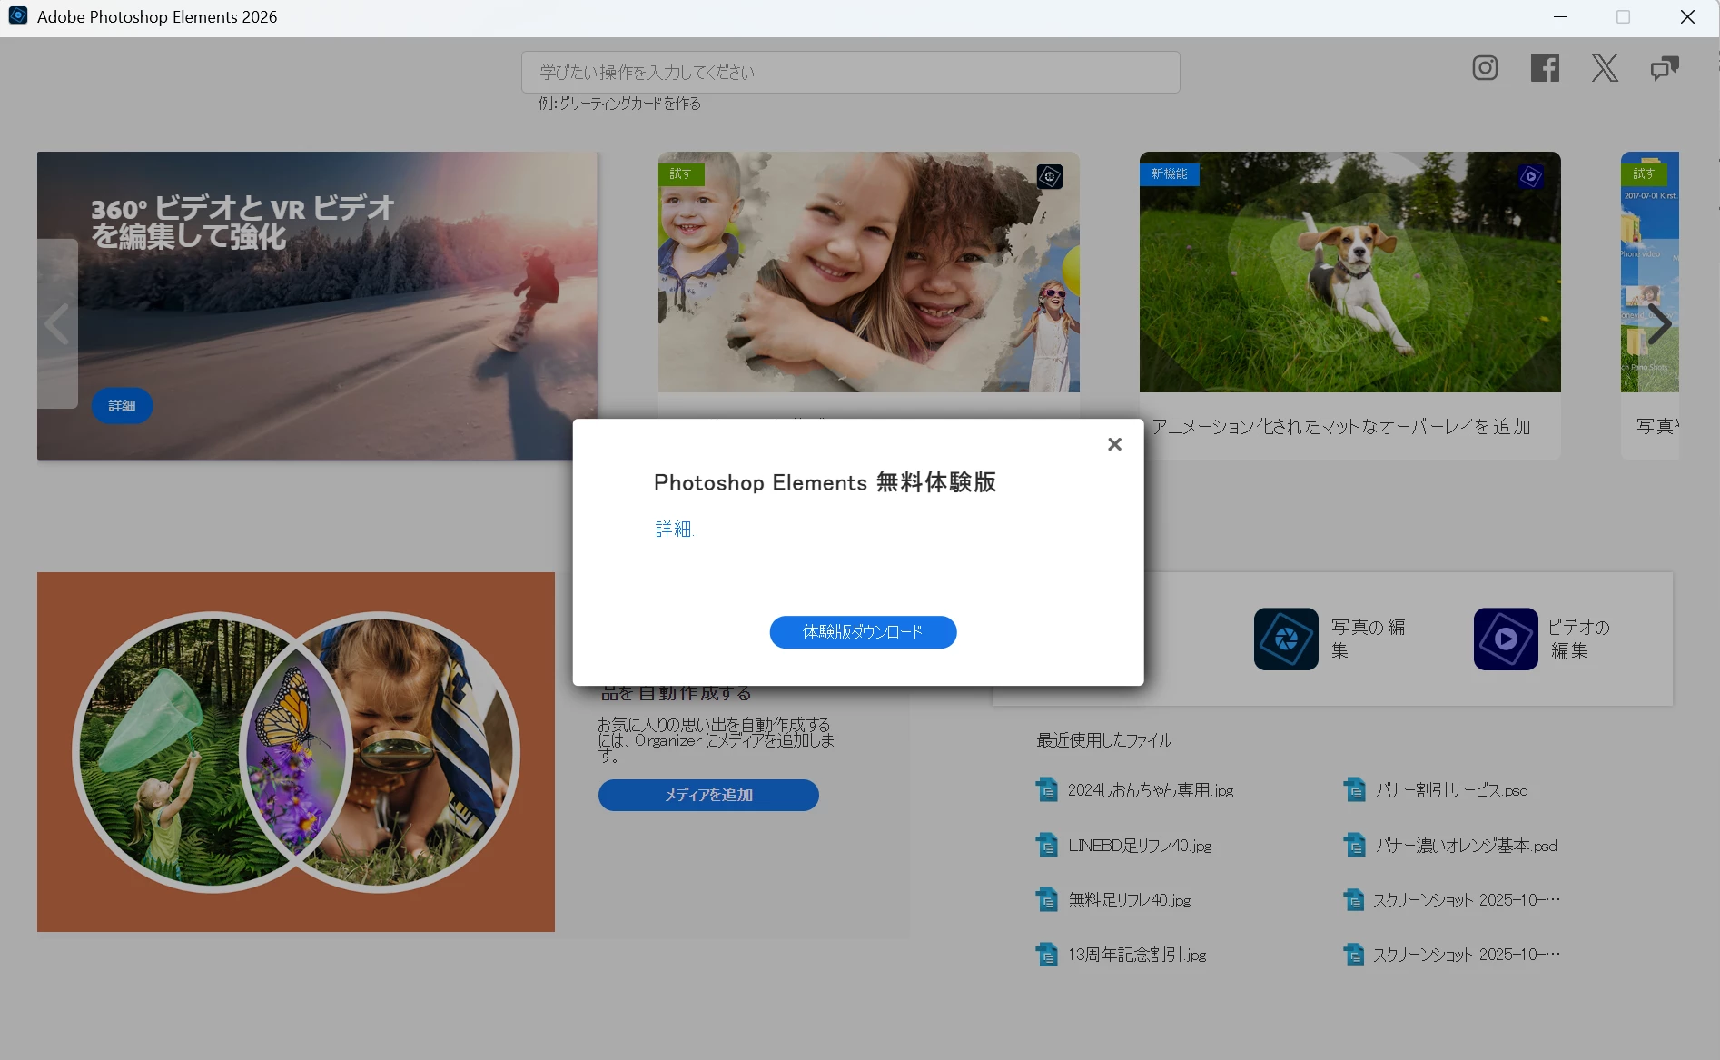Click the Photoshop Elements app icon in title bar
This screenshot has width=1720, height=1060.
18,15
